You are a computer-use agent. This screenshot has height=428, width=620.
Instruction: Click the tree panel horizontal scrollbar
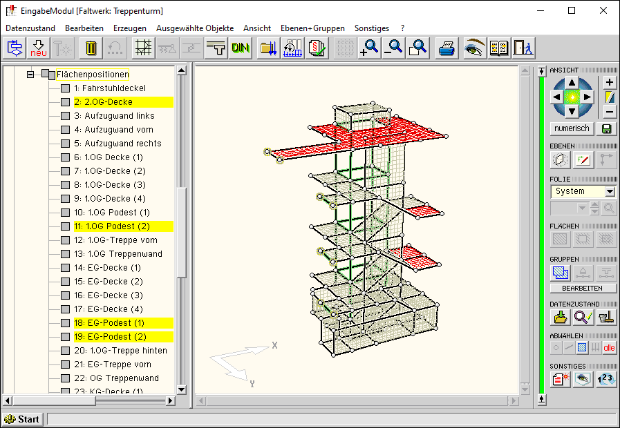90,400
